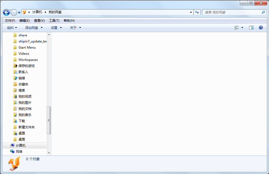Open the 文件(F) menu
Screen dimensions: 269x174
click(x=10, y=21)
